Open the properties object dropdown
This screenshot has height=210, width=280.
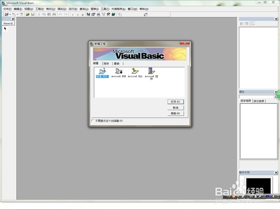click(275, 97)
